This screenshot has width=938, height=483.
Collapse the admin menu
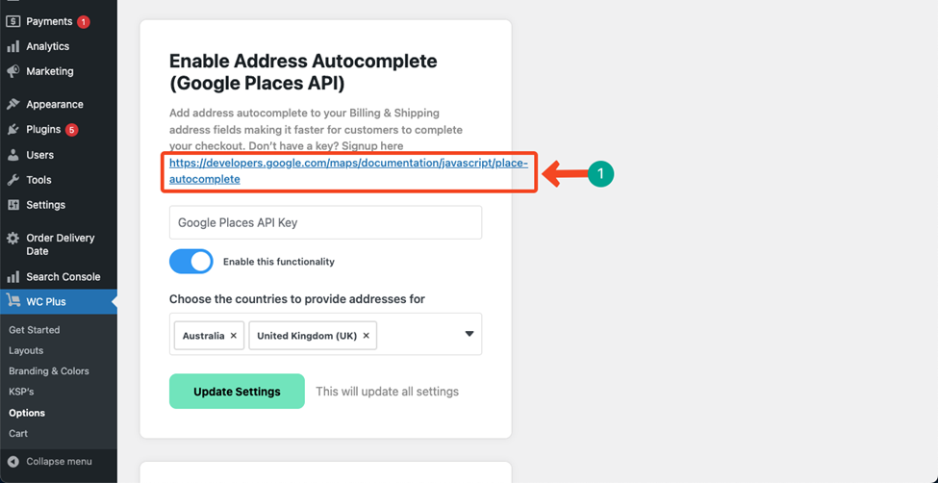[x=59, y=462]
